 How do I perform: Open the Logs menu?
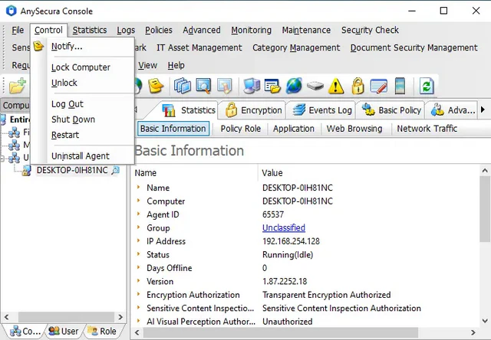[x=126, y=30]
